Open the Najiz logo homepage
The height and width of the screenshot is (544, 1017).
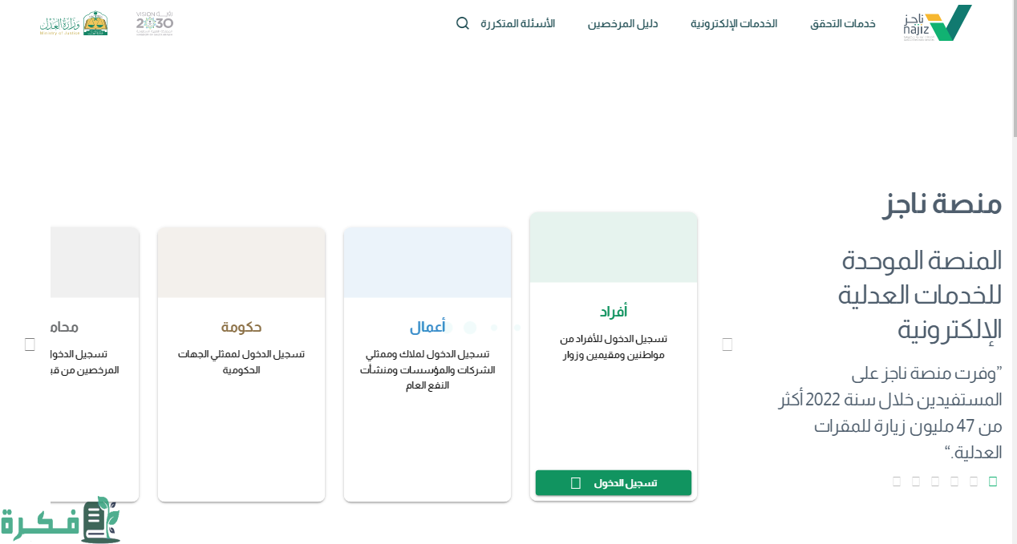[937, 23]
